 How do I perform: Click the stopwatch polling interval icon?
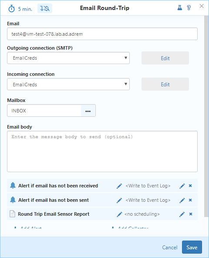click(11, 9)
